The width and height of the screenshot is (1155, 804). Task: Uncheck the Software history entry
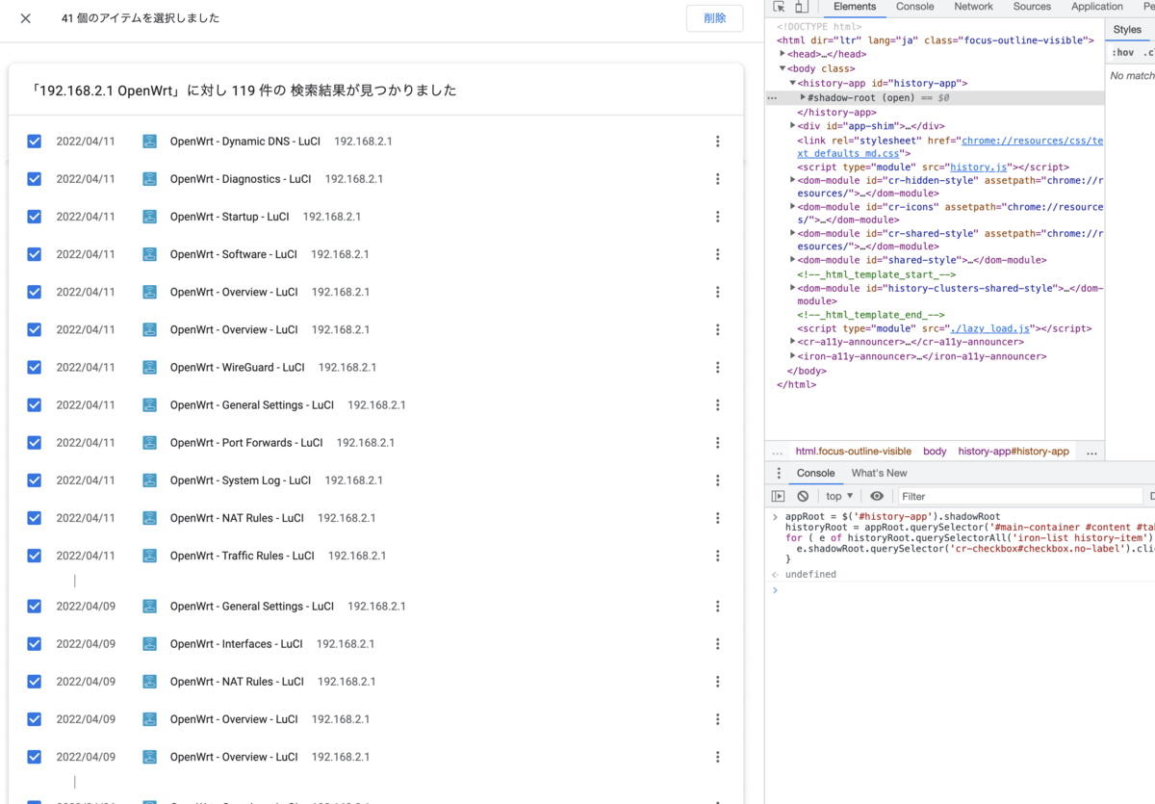(x=35, y=254)
